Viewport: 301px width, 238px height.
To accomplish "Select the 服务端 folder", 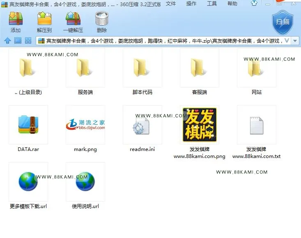I will [x=85, y=68].
